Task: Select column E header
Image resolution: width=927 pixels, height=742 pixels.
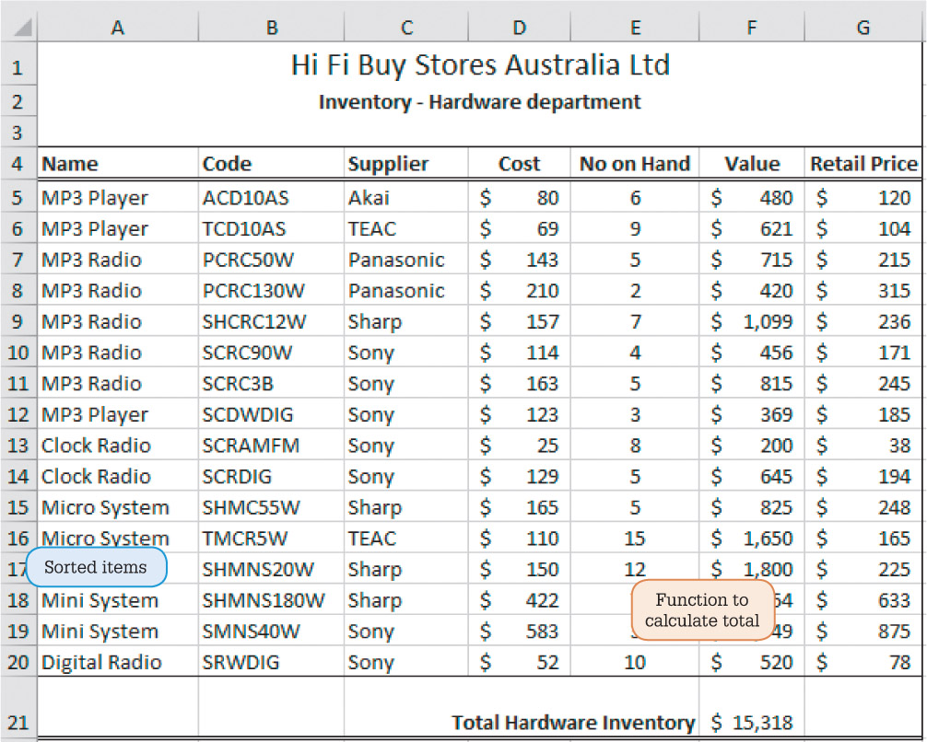Action: pyautogui.click(x=635, y=28)
